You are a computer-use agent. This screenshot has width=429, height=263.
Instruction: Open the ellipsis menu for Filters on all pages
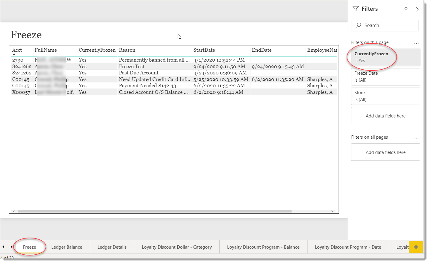pyautogui.click(x=416, y=138)
